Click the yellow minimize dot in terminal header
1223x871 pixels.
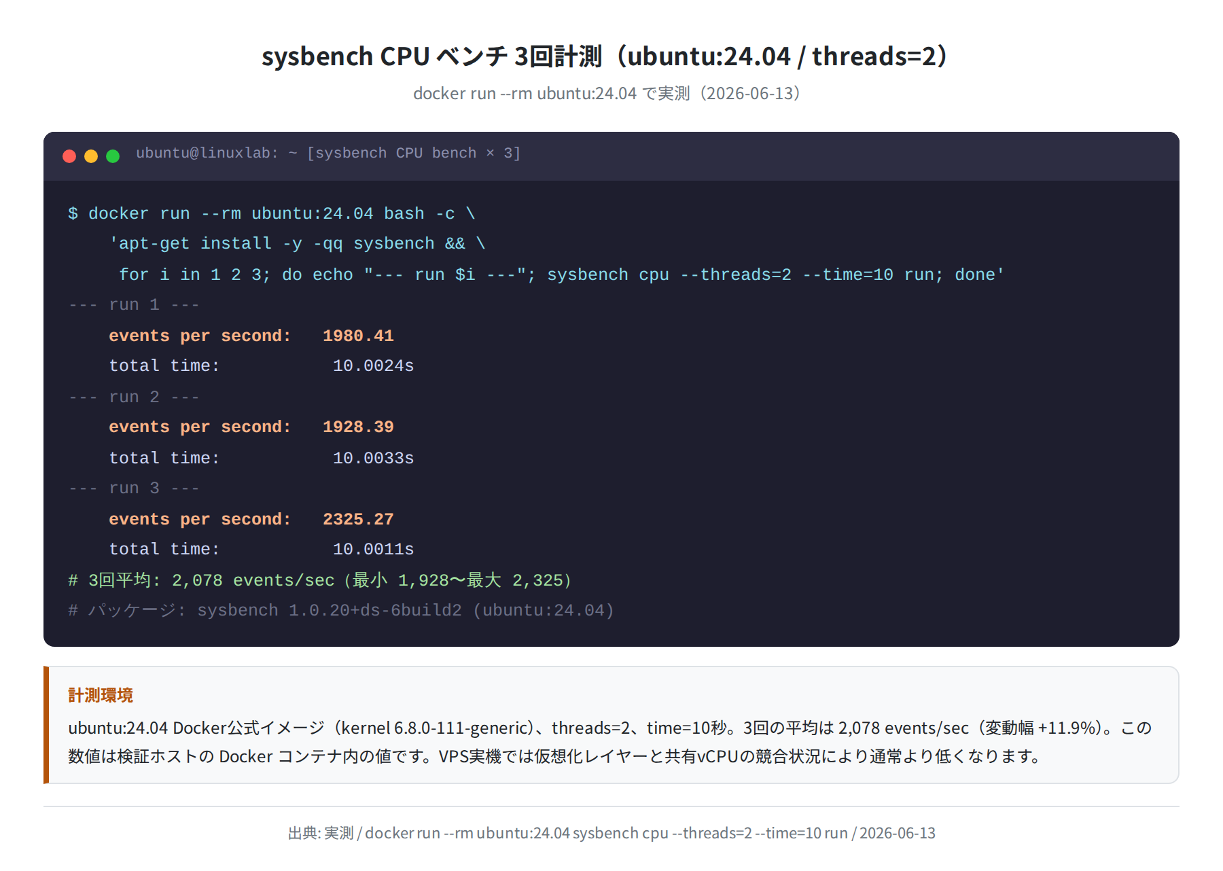tap(91, 156)
